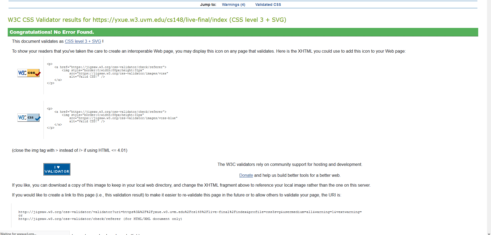Viewport: 491px width, 235px height.
Task: Click the 'This document validates as' sentence
Action: (38, 41)
